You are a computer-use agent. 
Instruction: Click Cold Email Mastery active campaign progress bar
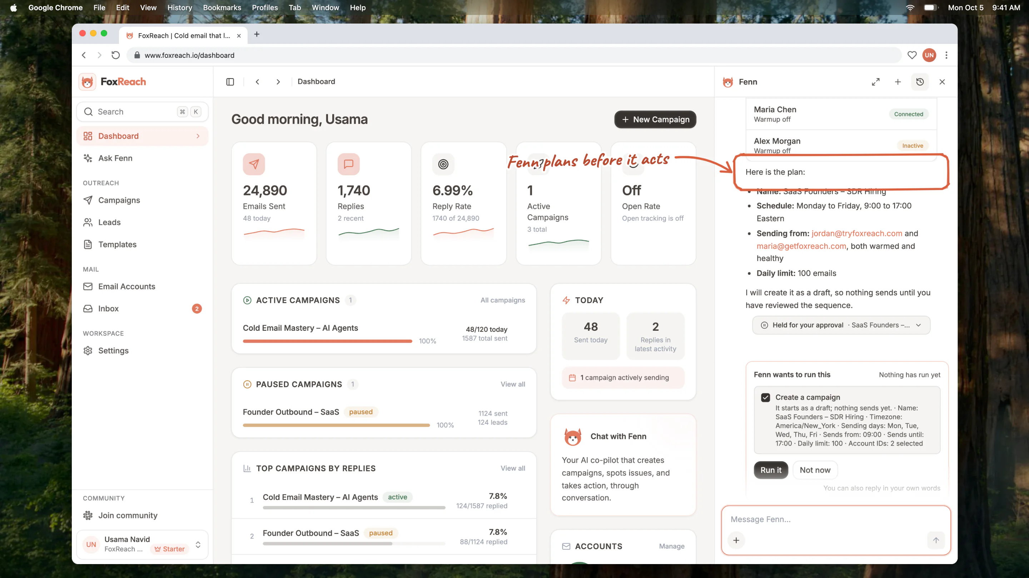[x=327, y=341]
